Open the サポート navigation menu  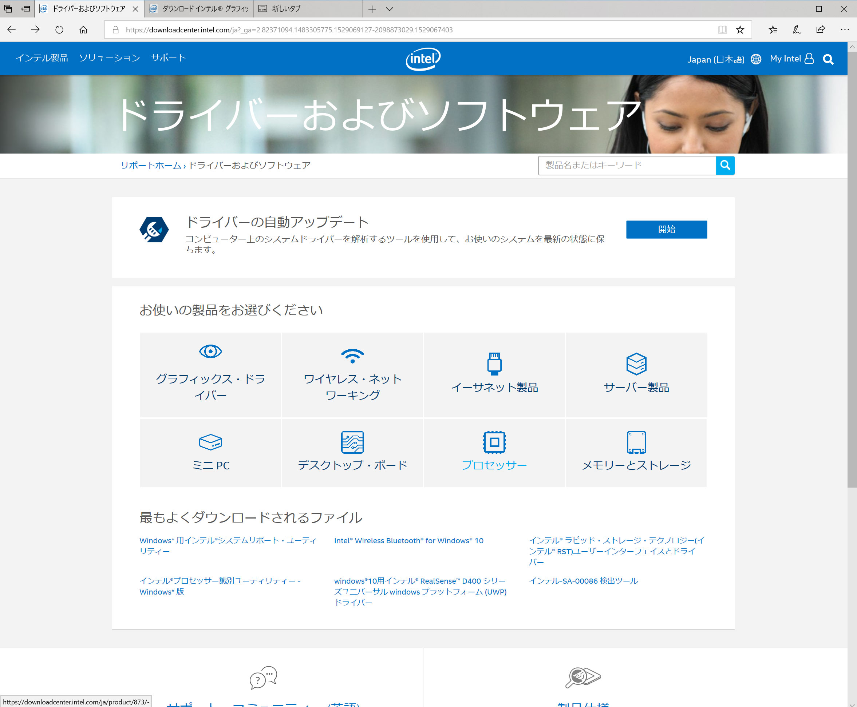pos(168,58)
